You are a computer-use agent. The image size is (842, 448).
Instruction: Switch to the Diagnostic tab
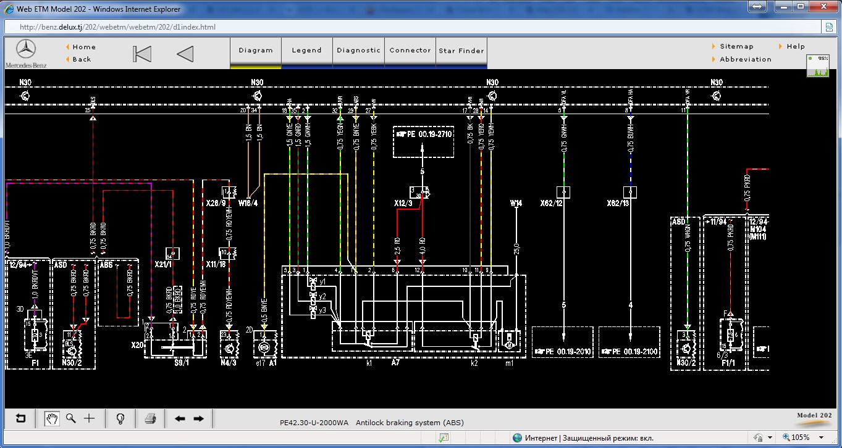pos(358,51)
